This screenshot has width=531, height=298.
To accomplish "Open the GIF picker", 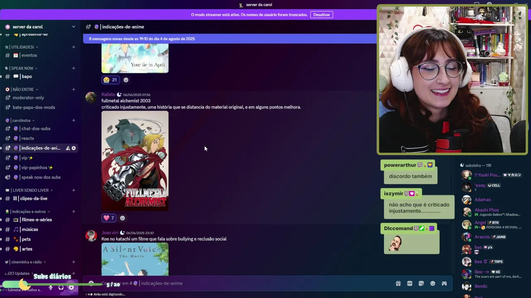I will pyautogui.click(x=410, y=284).
